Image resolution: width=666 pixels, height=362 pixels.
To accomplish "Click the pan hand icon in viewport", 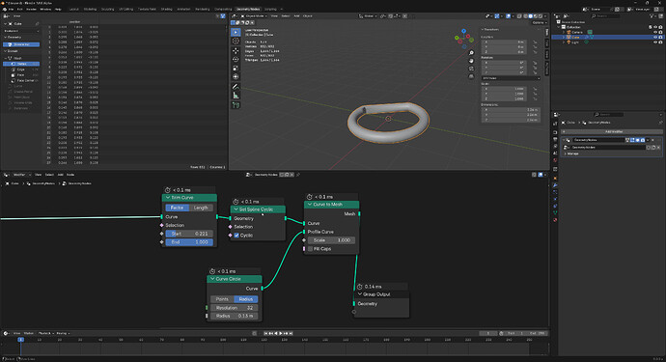I will click(x=471, y=61).
